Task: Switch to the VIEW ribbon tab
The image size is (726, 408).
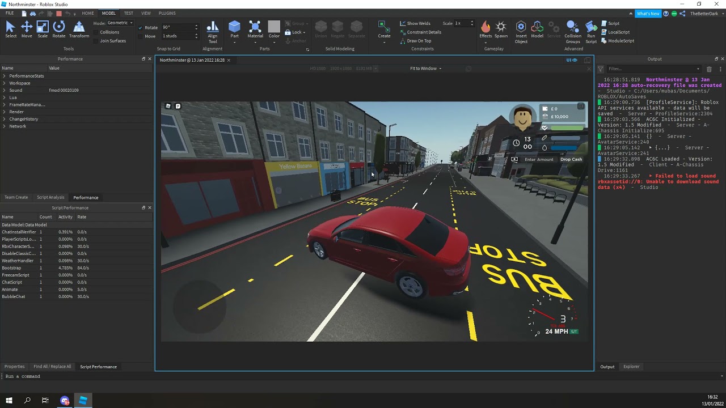Action: pyautogui.click(x=146, y=13)
